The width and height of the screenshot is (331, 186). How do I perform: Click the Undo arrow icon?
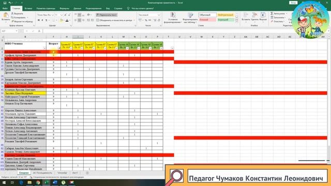(10, 3)
